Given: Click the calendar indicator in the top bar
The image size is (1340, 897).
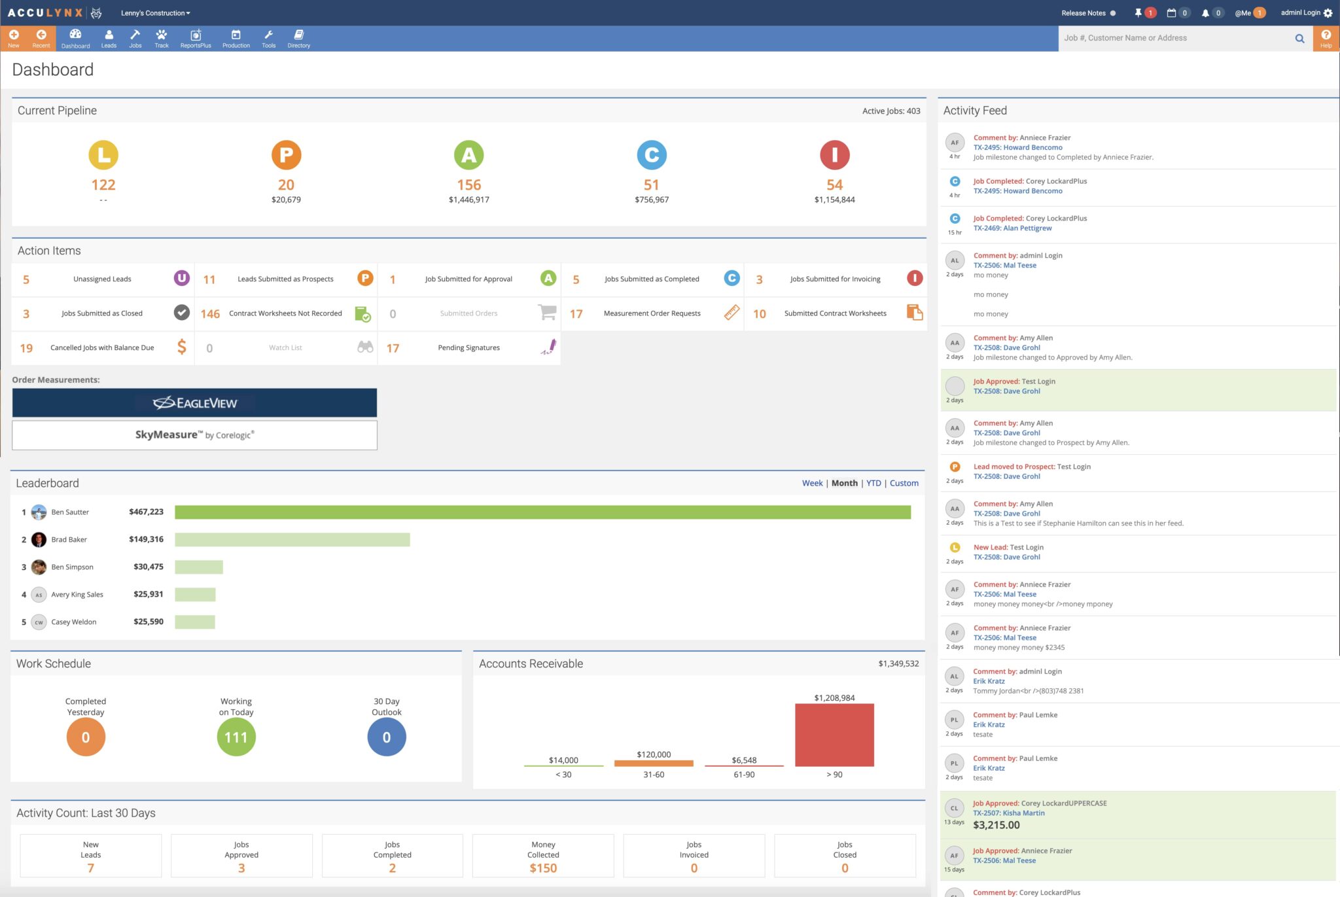Looking at the screenshot, I should click(x=1171, y=12).
